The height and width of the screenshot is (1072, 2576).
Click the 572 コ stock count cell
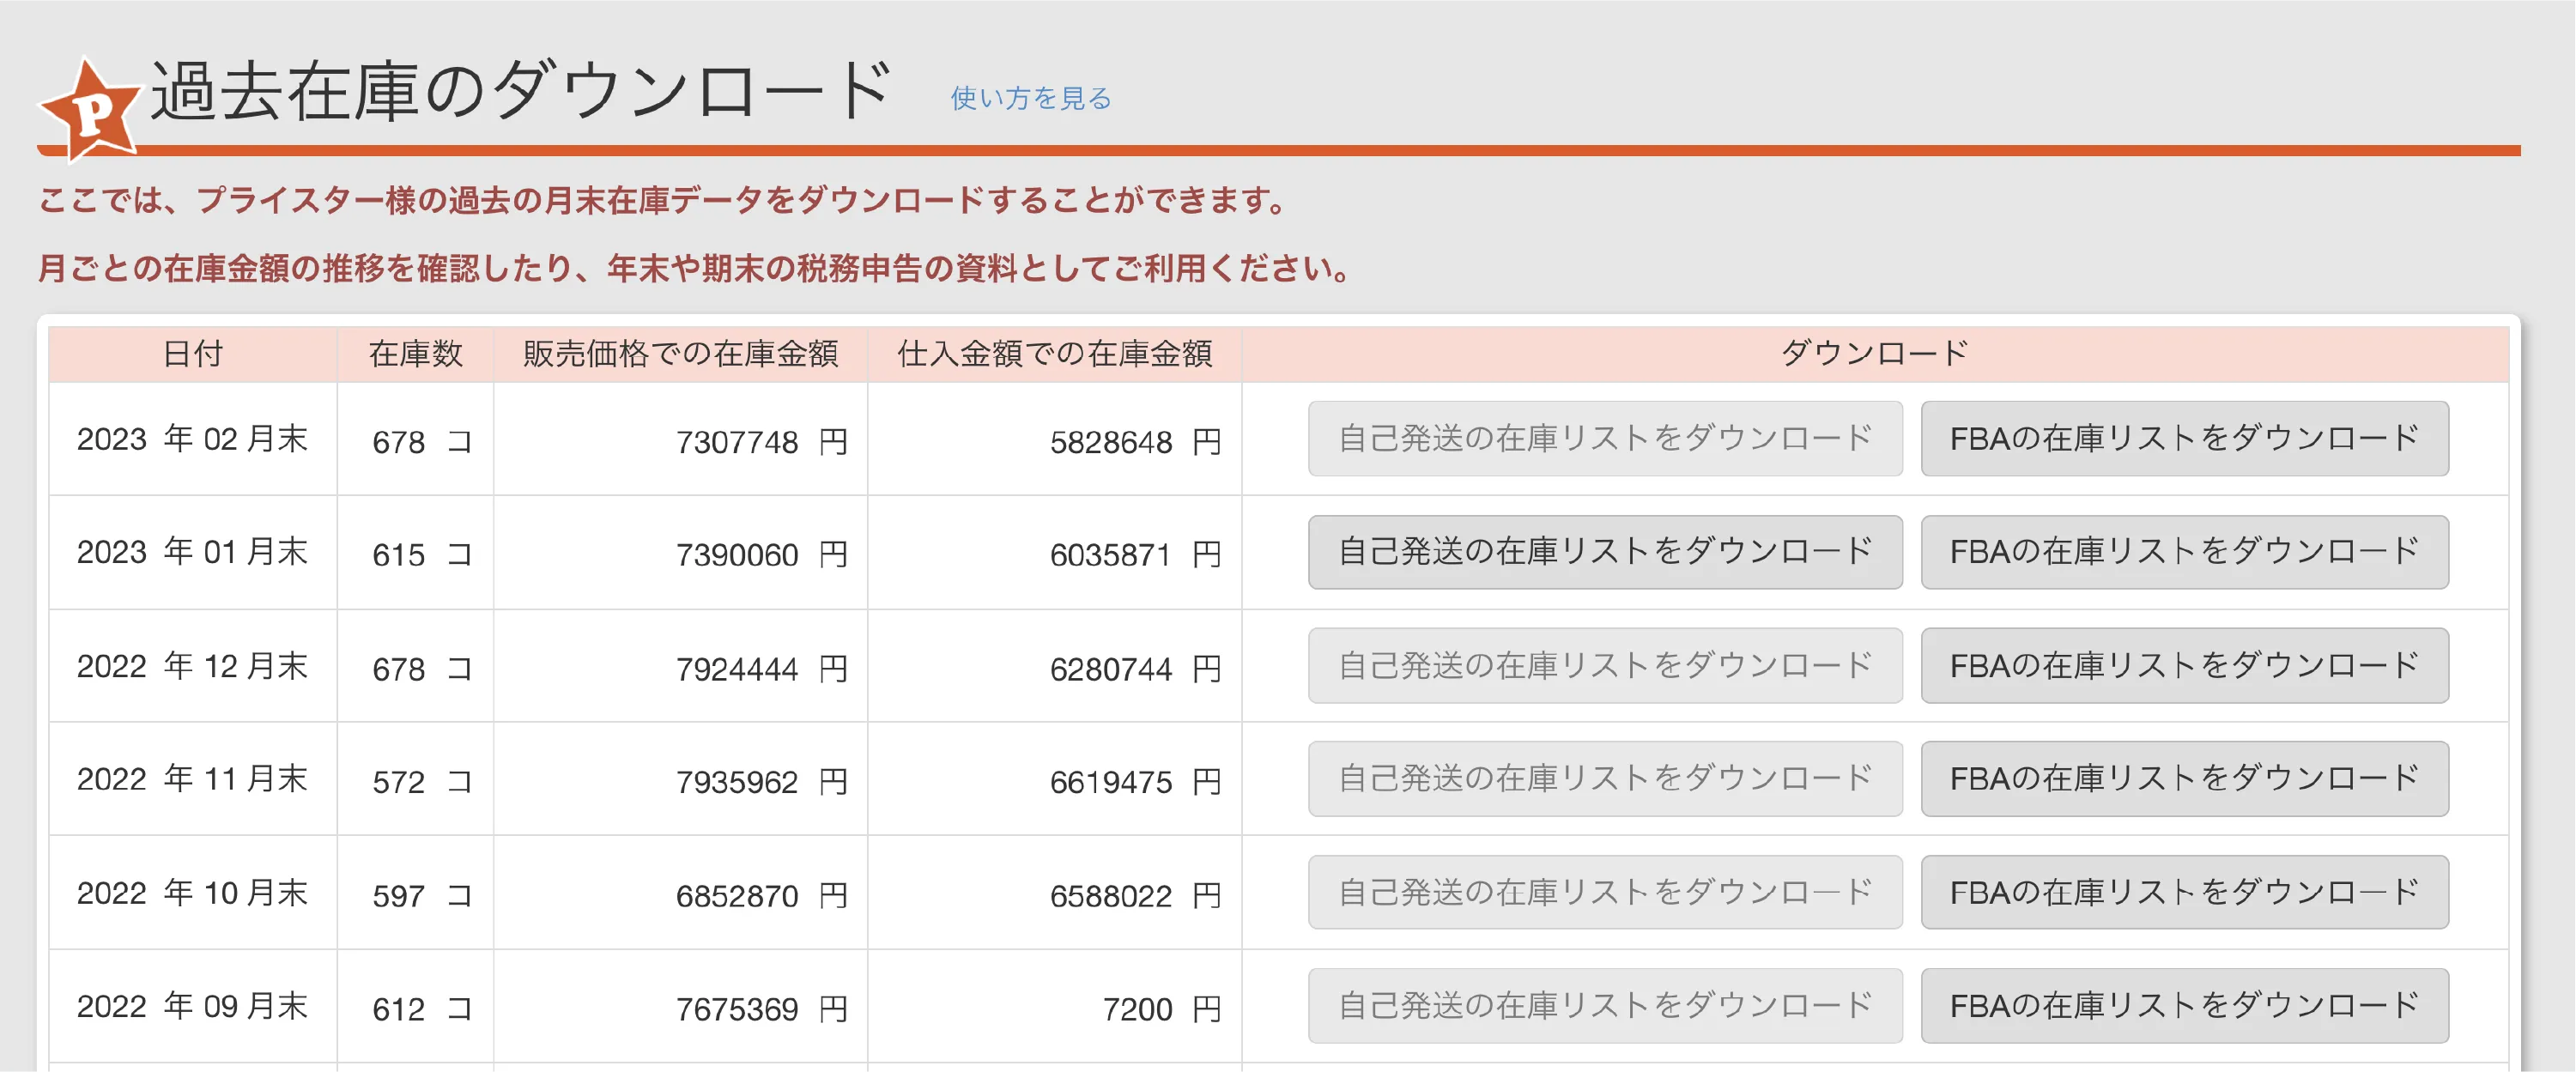415,781
